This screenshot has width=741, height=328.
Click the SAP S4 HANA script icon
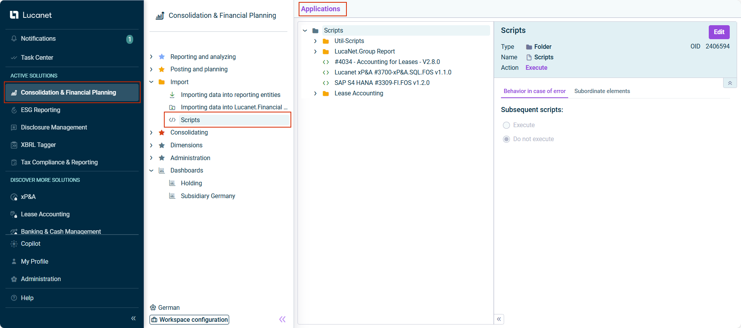pos(326,83)
